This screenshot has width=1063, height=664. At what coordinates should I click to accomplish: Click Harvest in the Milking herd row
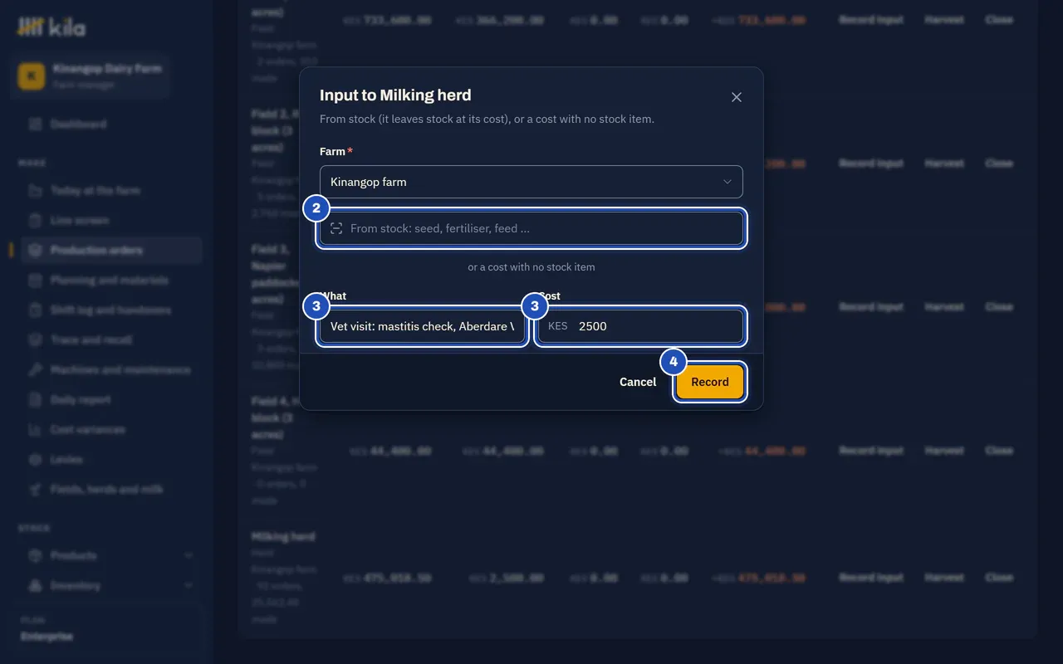[x=944, y=578]
